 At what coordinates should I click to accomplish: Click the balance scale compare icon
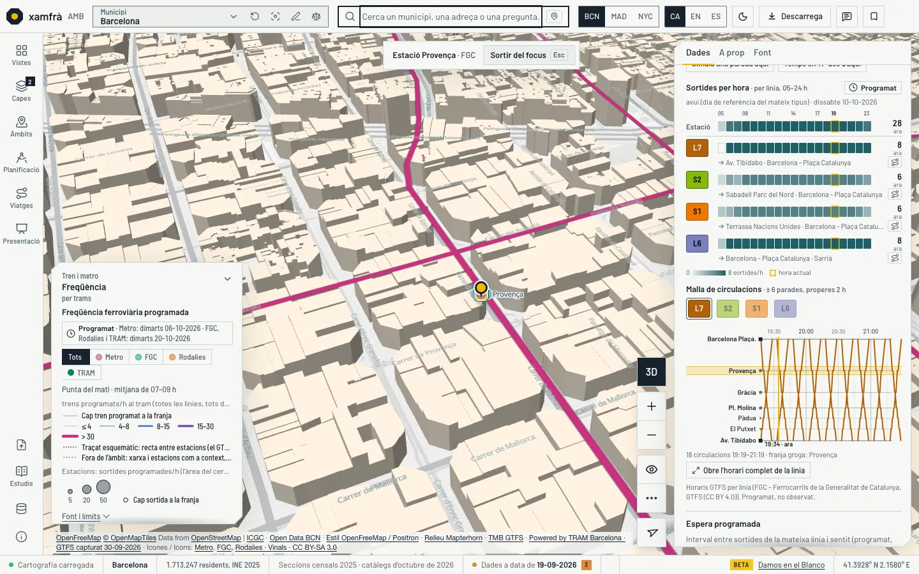tap(316, 17)
